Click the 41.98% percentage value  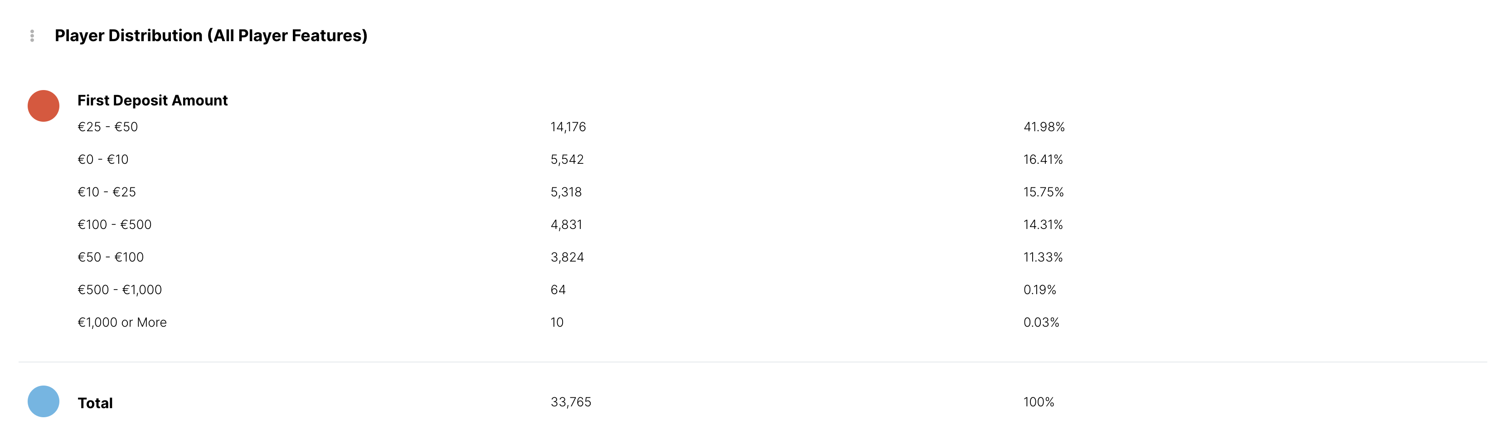pyautogui.click(x=1044, y=127)
